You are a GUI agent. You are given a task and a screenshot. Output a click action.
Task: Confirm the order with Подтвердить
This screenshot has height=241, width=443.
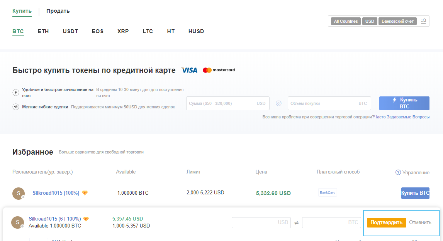386,222
